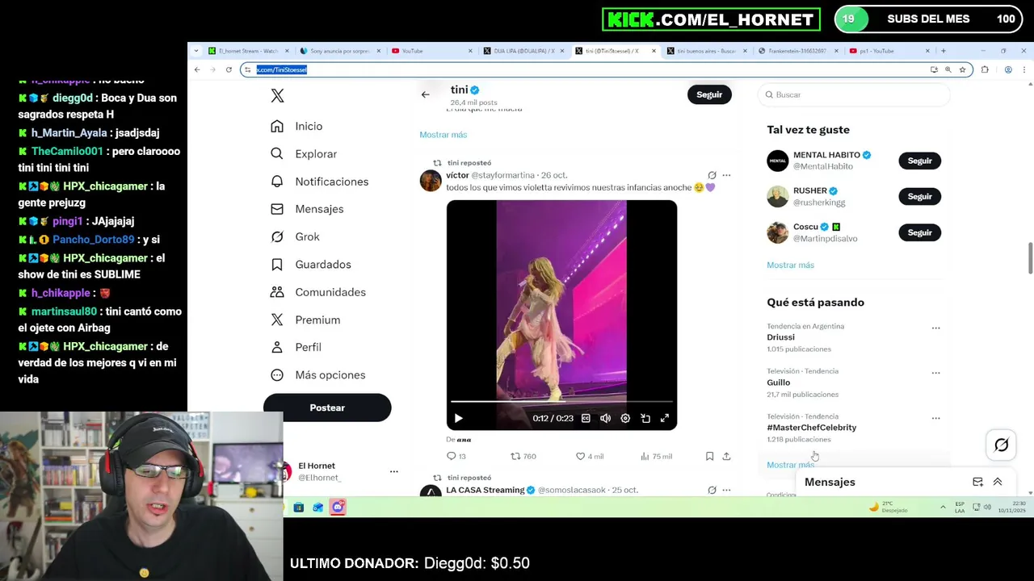Open the floating Grok button
1034x581 pixels.
1002,445
